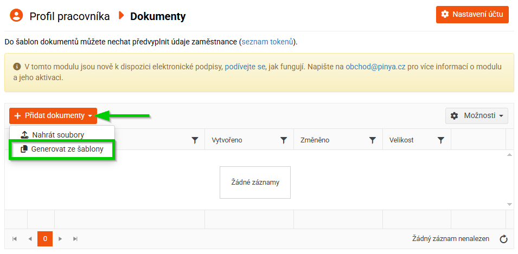Follow the podívejte se link

click(x=245, y=67)
